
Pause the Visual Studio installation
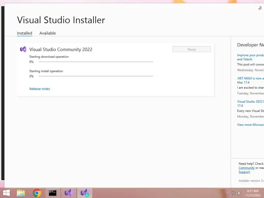pos(192,49)
